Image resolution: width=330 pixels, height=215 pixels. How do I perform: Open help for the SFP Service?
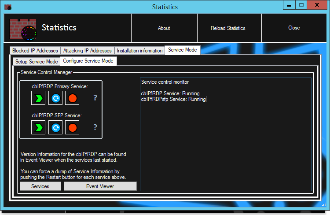click(x=95, y=127)
